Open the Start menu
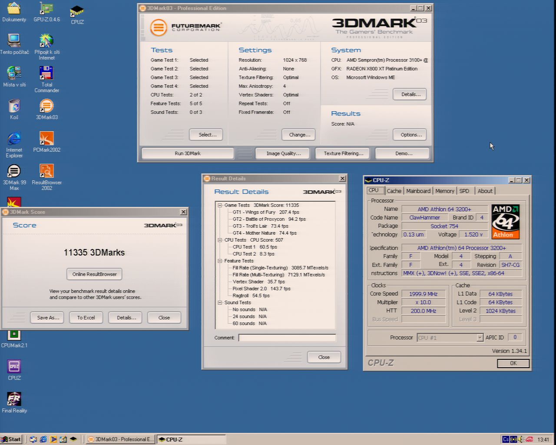 [x=11, y=439]
